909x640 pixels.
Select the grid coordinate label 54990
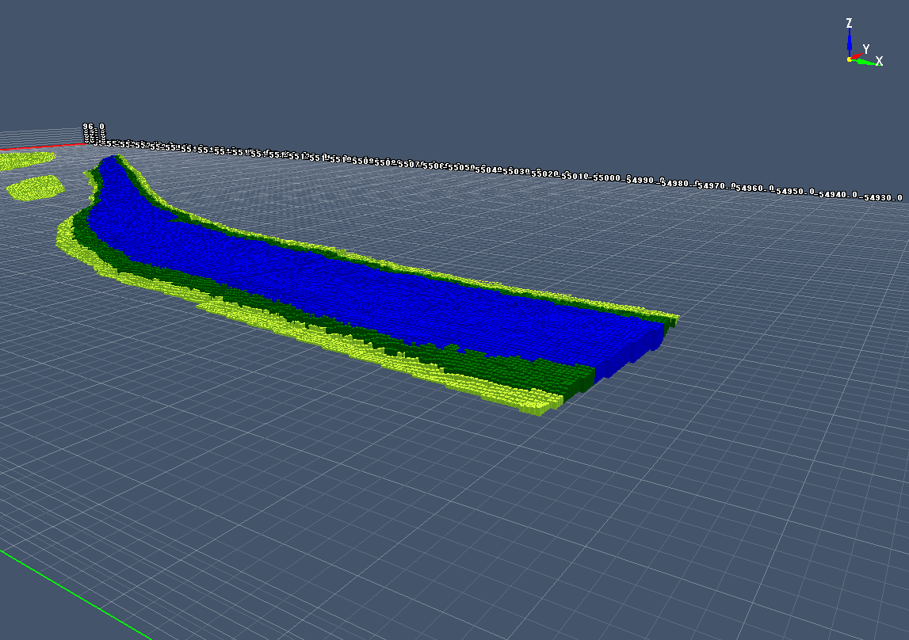[640, 180]
